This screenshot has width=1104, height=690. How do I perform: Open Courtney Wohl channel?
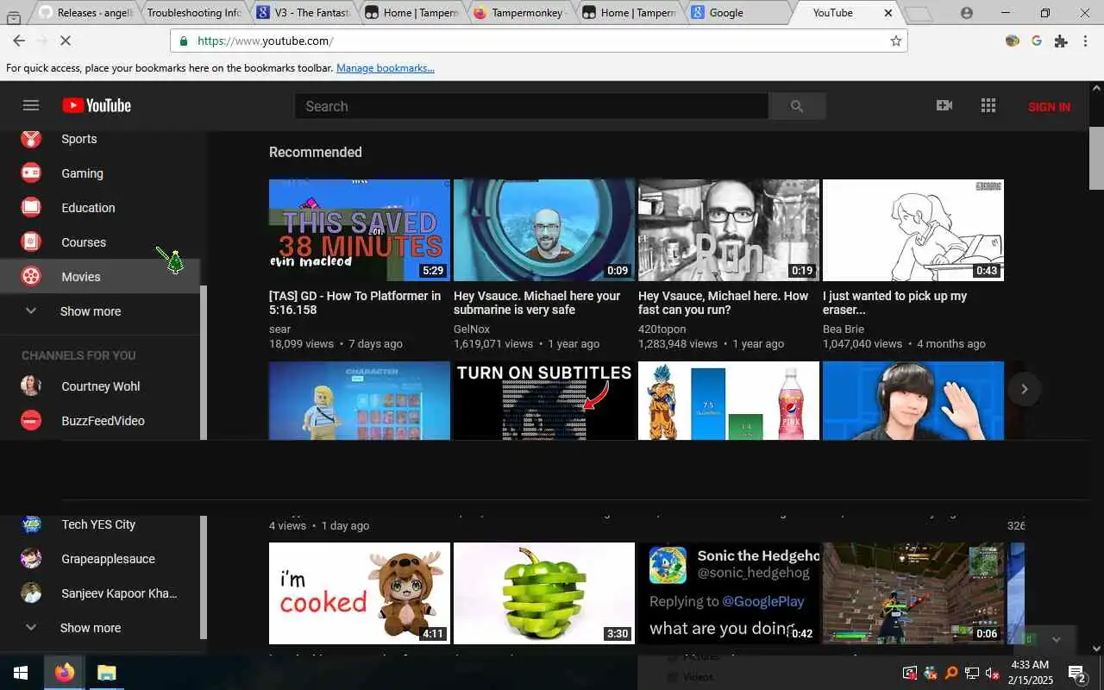pyautogui.click(x=100, y=386)
